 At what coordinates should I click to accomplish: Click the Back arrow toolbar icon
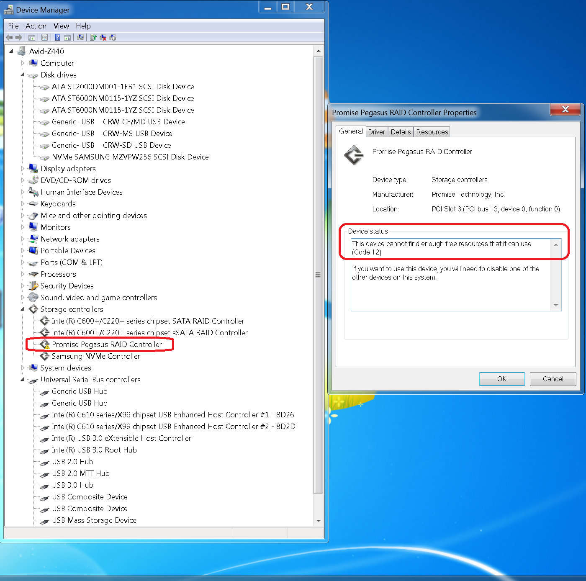tap(9, 37)
